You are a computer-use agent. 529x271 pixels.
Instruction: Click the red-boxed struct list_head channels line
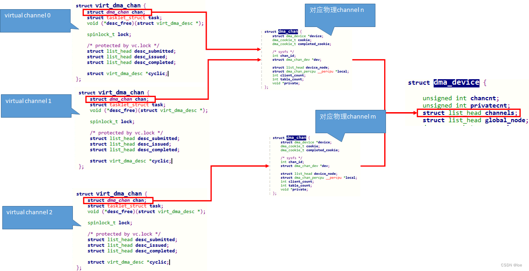coord(468,113)
